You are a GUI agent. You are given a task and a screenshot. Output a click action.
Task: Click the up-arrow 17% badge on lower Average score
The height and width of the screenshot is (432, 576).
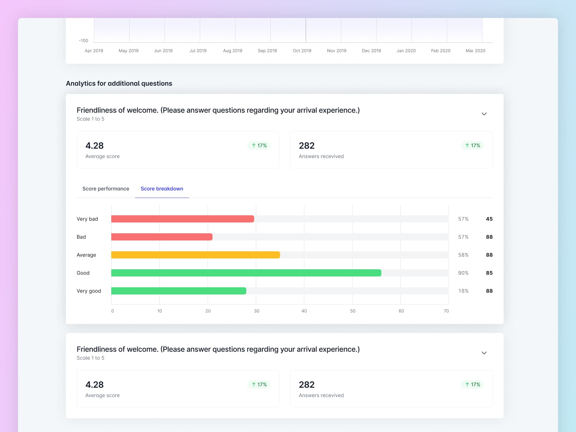click(259, 384)
